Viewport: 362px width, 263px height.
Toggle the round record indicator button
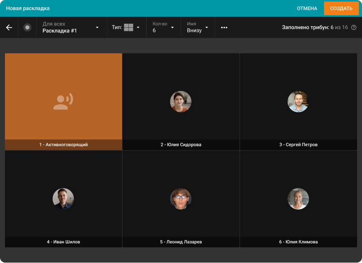[27, 28]
